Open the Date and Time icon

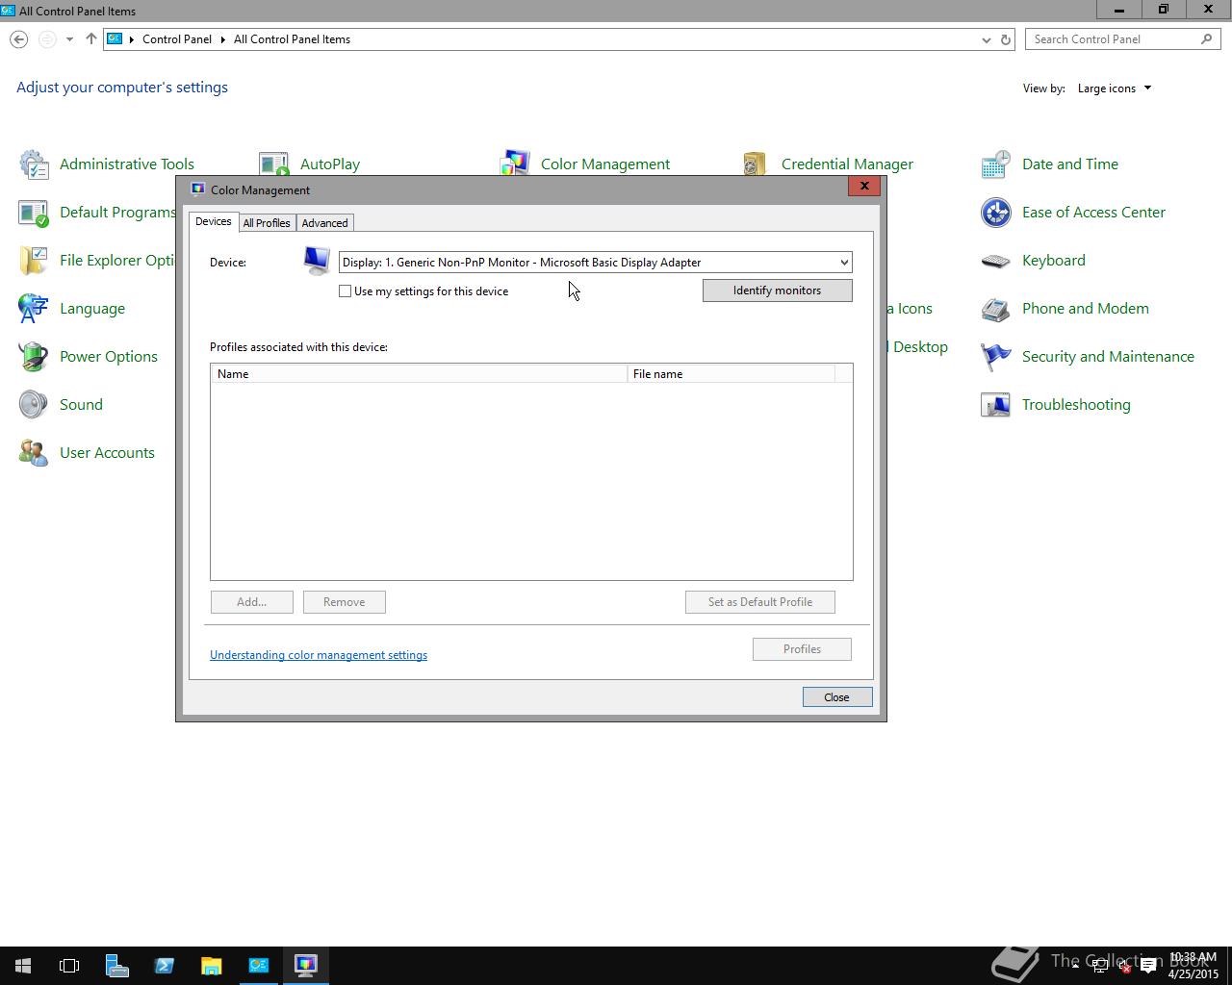pyautogui.click(x=996, y=164)
